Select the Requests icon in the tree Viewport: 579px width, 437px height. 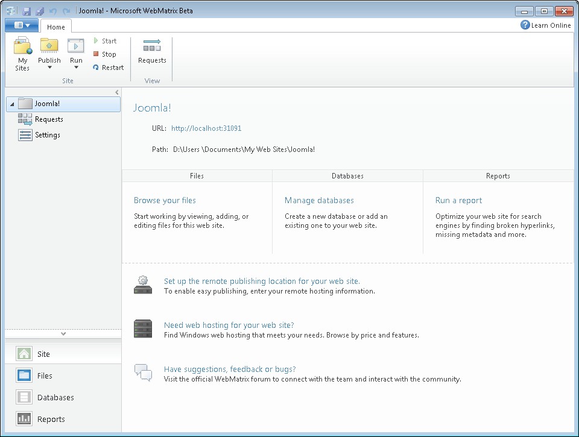tap(25, 119)
